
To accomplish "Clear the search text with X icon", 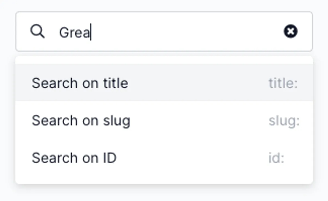I will tap(291, 31).
